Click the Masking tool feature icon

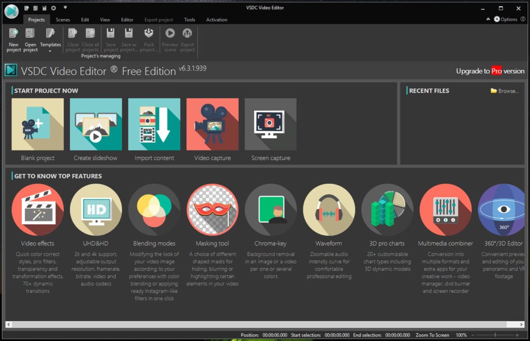212,210
